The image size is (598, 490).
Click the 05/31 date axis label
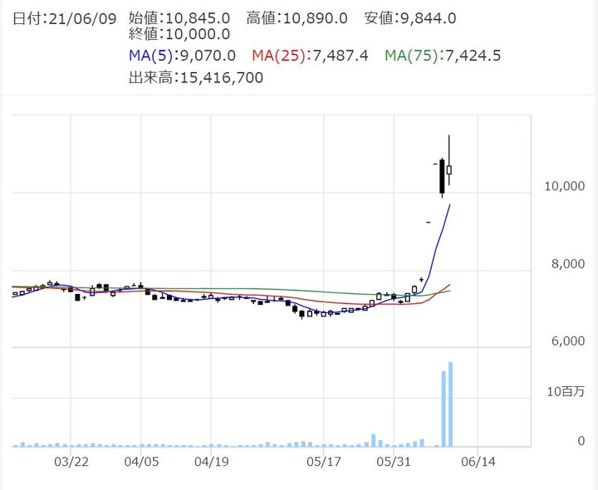(x=394, y=462)
